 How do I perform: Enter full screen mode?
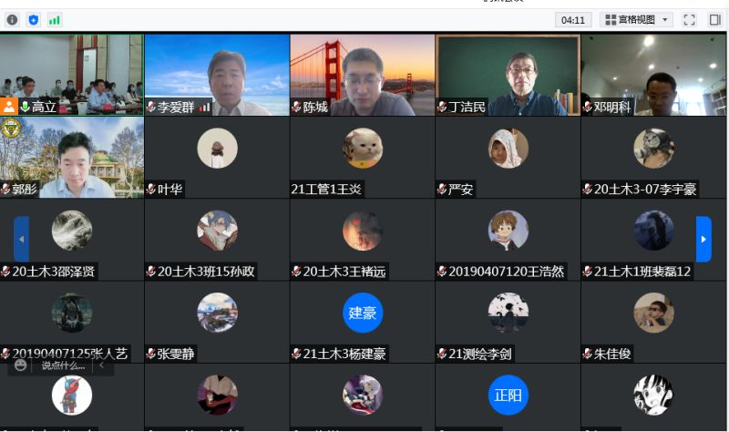click(690, 19)
